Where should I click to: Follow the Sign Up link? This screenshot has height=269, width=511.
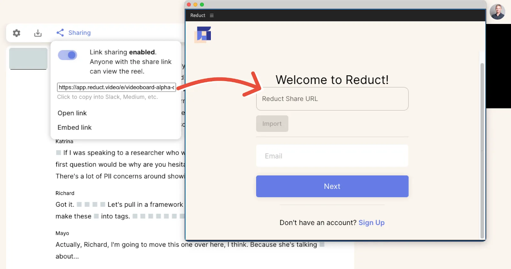click(371, 223)
